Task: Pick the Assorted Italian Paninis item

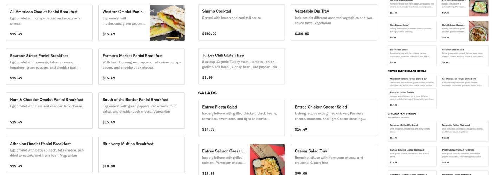Action: pos(412,98)
